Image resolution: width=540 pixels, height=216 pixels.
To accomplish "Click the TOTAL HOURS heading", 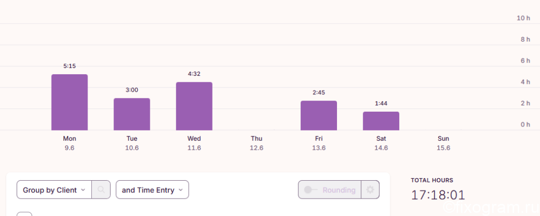I will coord(432,180).
